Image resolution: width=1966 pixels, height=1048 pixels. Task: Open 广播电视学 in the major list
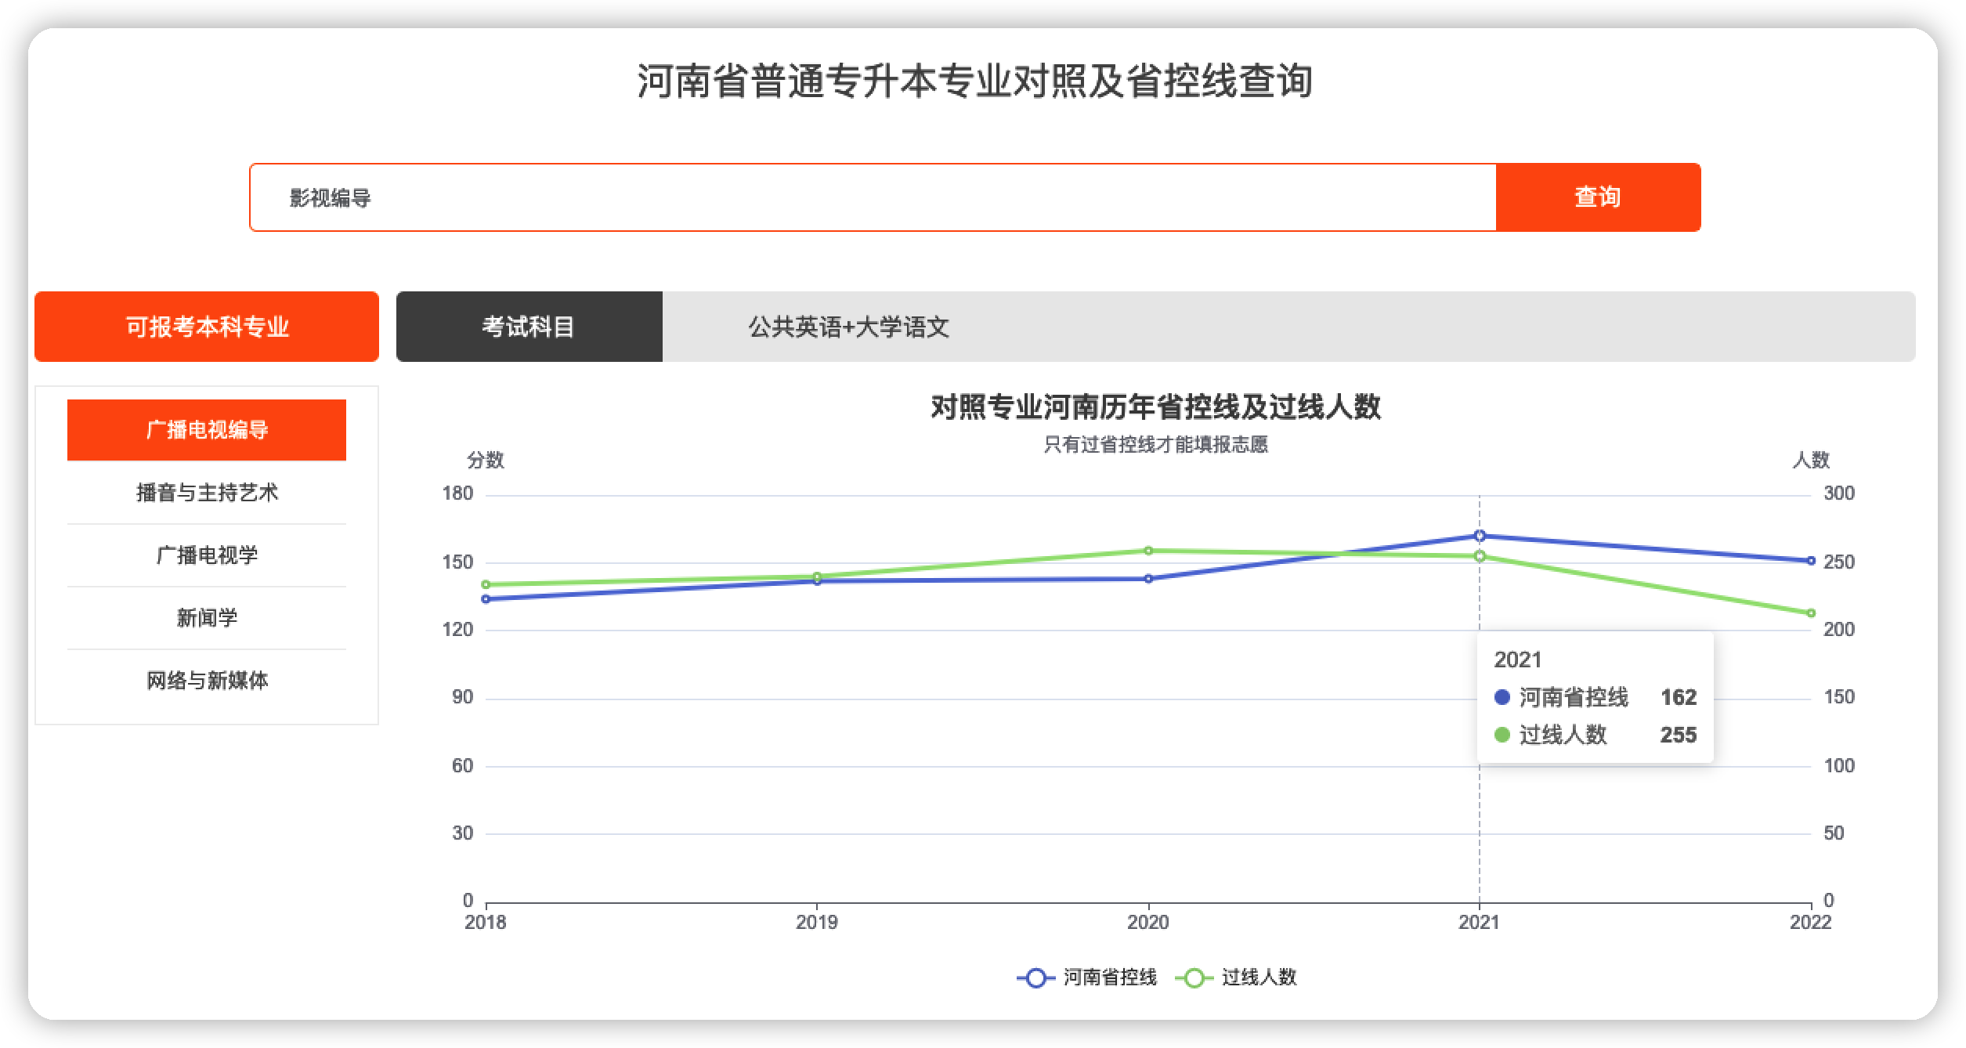click(207, 555)
